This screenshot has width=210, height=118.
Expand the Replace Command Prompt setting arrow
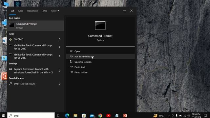pos(60,71)
